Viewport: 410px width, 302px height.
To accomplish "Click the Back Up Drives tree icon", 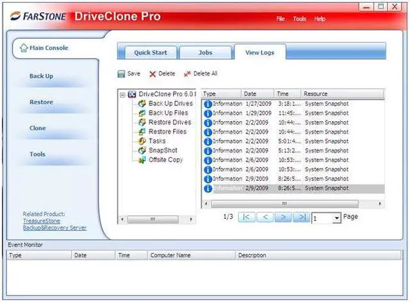I will click(x=142, y=104).
